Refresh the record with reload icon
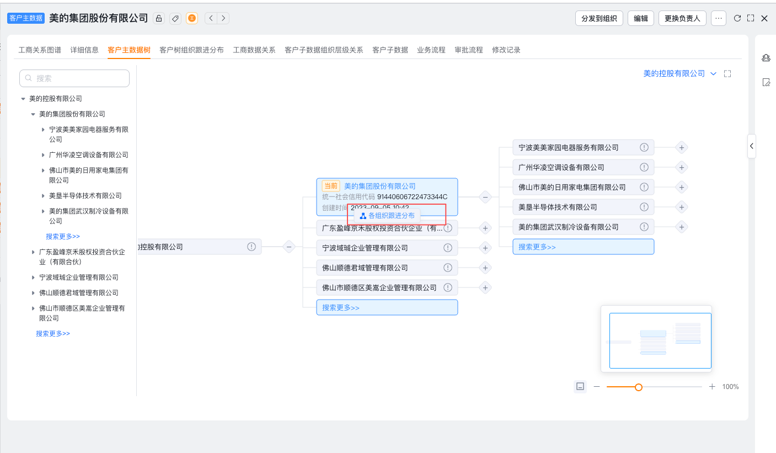 (737, 18)
